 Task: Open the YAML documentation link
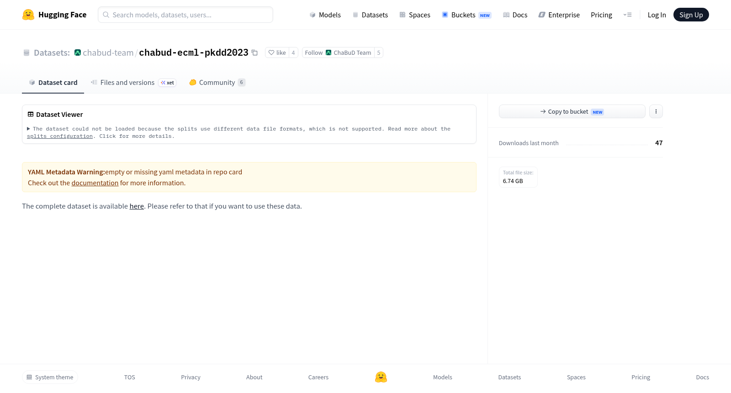(x=95, y=183)
